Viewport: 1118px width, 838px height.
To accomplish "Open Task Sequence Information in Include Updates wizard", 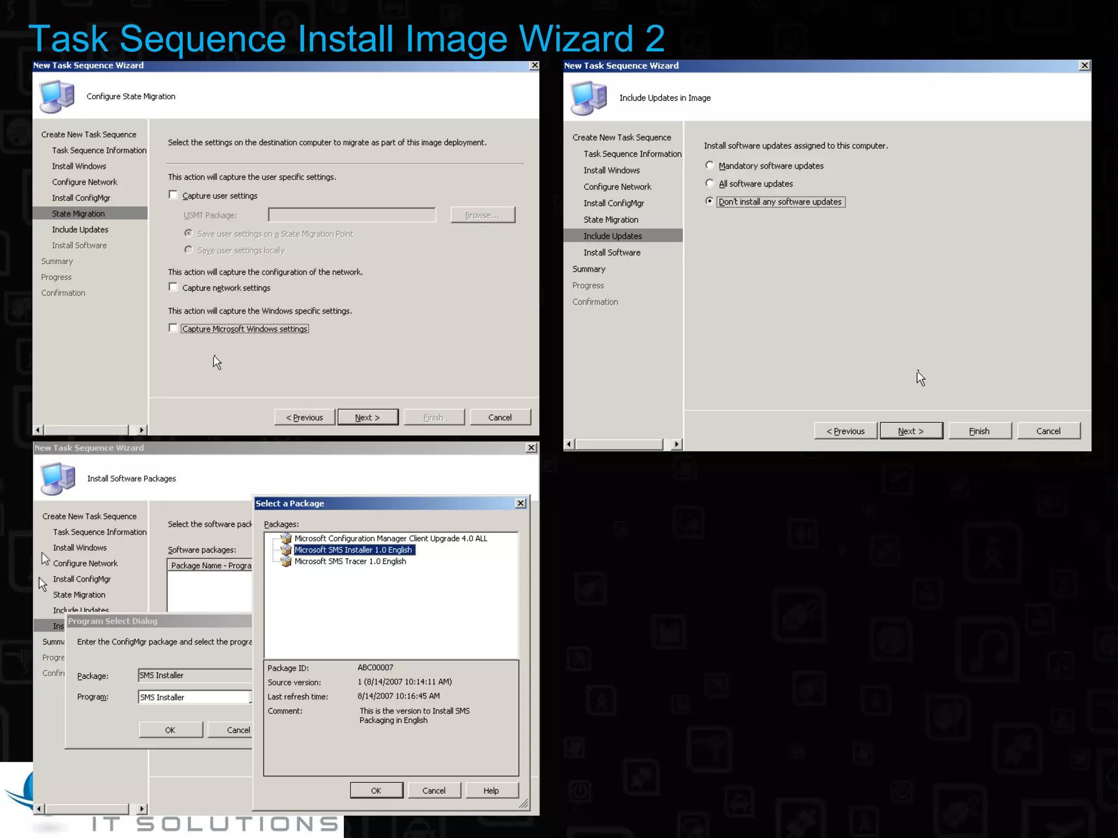I will coord(632,154).
